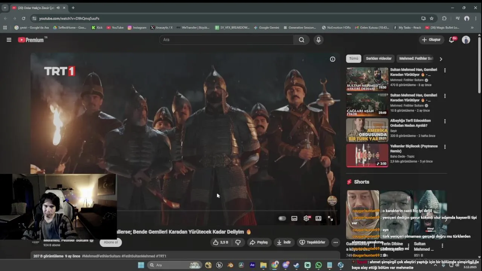Open After Effects from taskbar
The image size is (482, 271).
pyautogui.click(x=252, y=265)
